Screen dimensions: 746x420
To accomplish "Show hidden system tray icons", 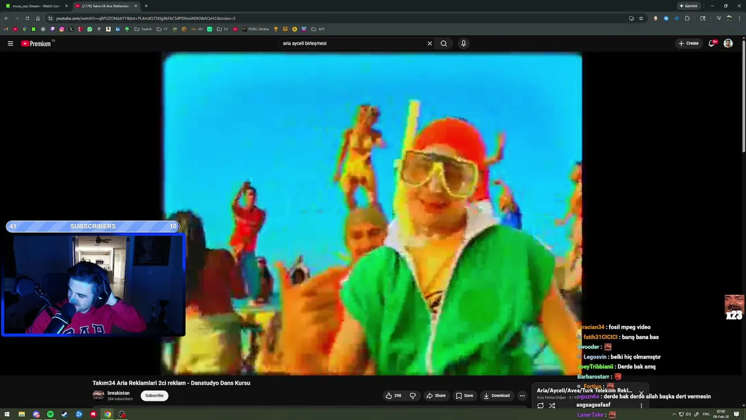I will 674,414.
